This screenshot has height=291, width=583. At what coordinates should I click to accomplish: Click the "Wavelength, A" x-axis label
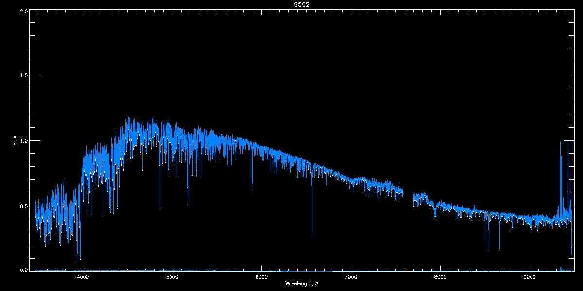302,283
